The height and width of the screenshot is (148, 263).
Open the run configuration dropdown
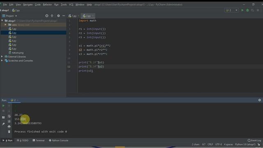[x=231, y=10]
